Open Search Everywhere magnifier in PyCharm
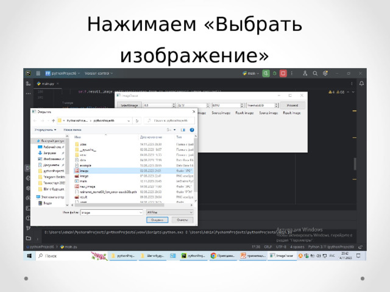 [315, 74]
